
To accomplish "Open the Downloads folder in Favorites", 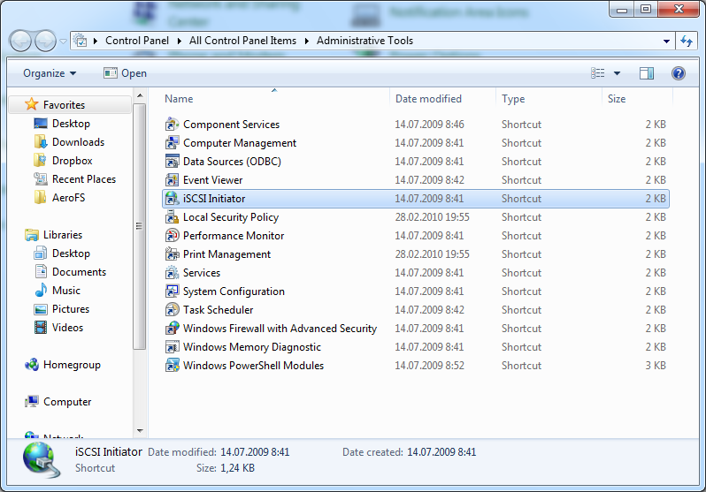I will [x=69, y=142].
